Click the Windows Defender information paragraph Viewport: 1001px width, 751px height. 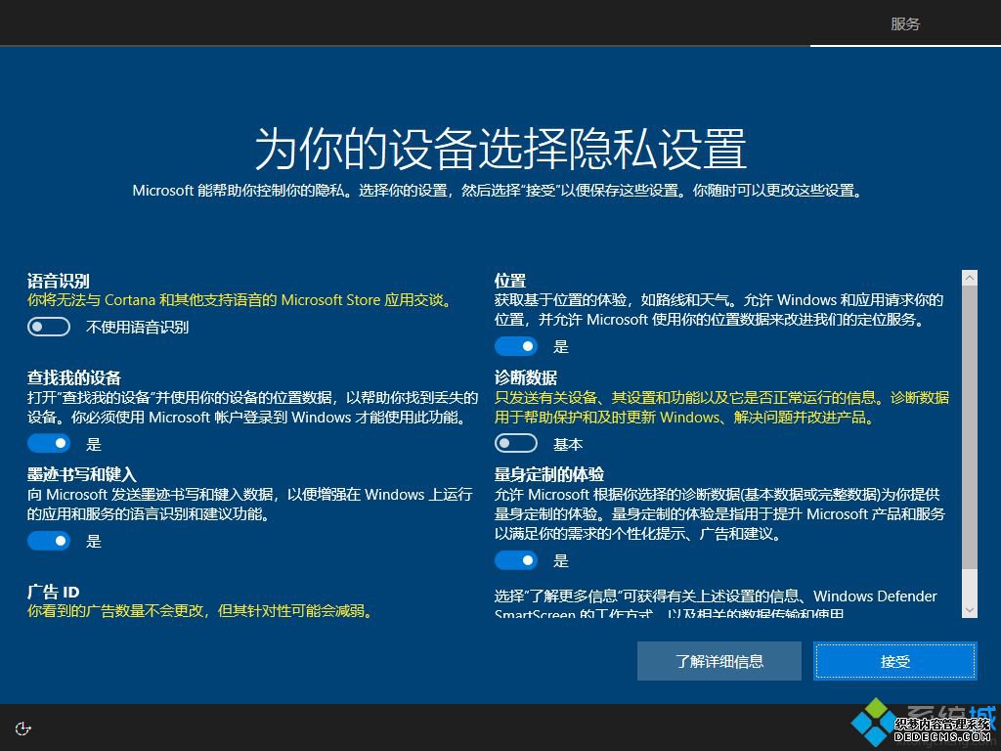click(x=716, y=604)
